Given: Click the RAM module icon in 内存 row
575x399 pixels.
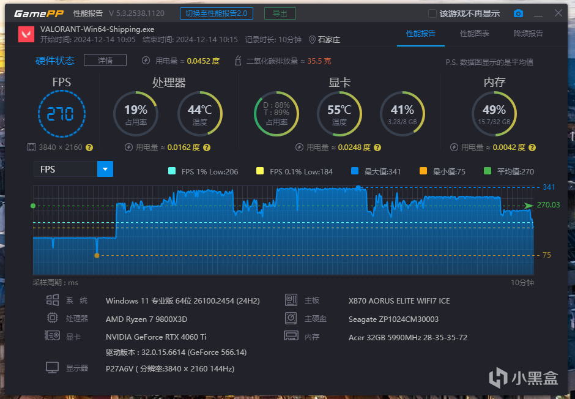Looking at the screenshot, I should click(291, 335).
